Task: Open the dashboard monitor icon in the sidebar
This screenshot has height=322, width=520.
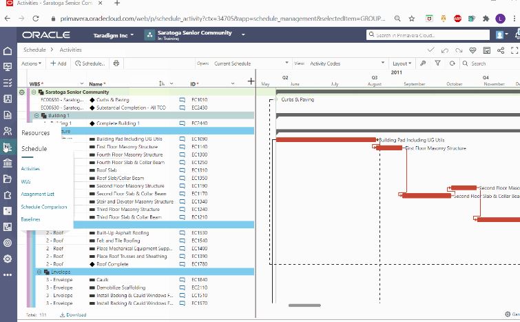Action: point(8,67)
